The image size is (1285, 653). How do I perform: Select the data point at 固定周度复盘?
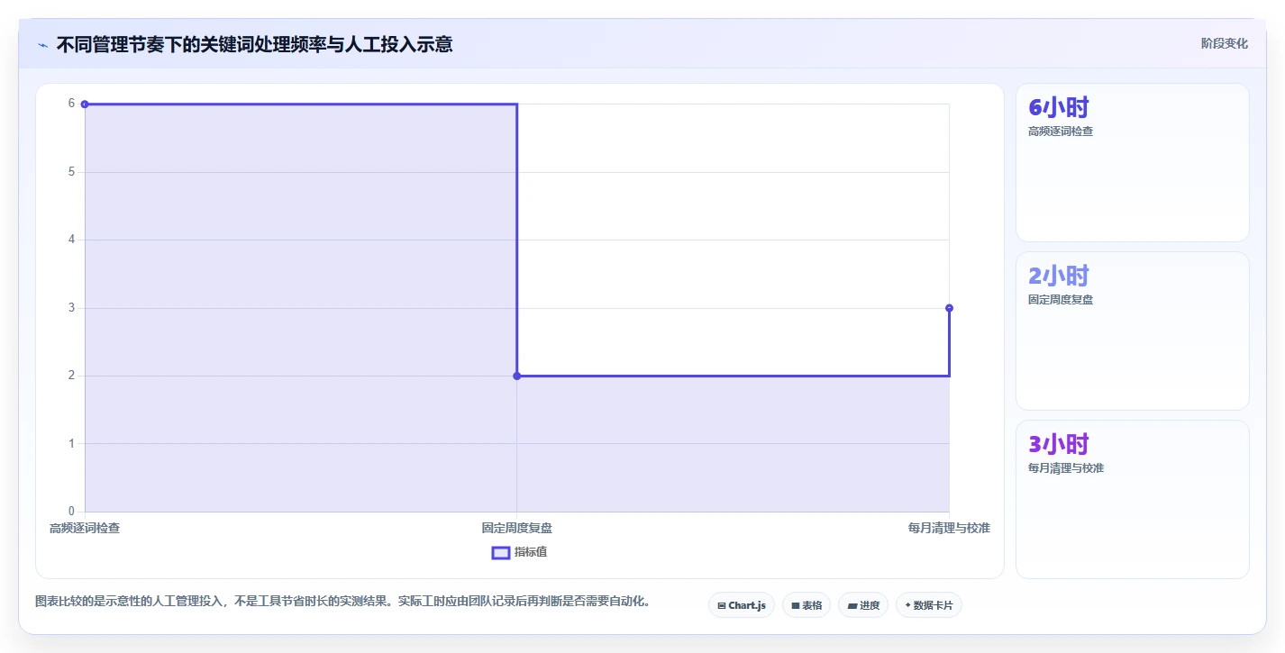(x=517, y=376)
